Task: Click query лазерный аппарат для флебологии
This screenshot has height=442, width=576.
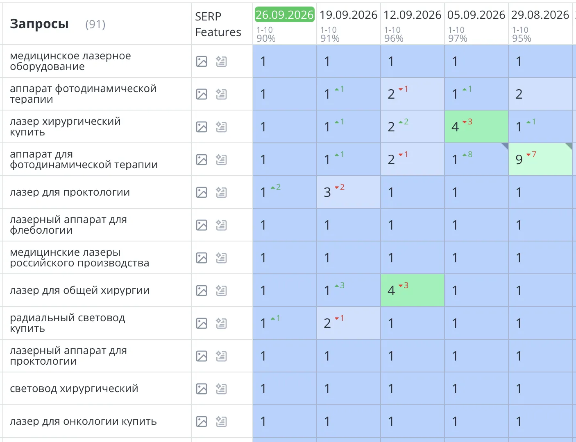Action: [x=68, y=225]
